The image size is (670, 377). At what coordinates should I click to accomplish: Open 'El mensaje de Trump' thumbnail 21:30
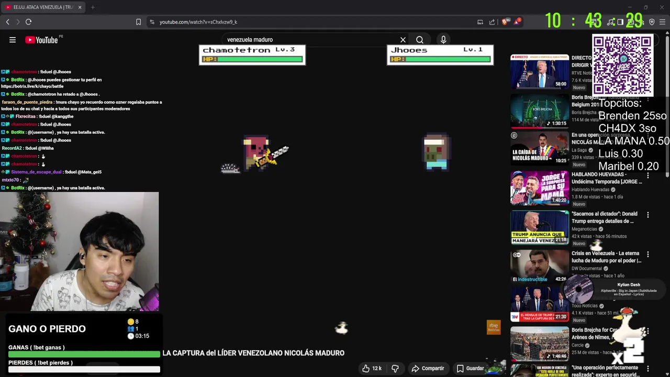pyautogui.click(x=540, y=304)
